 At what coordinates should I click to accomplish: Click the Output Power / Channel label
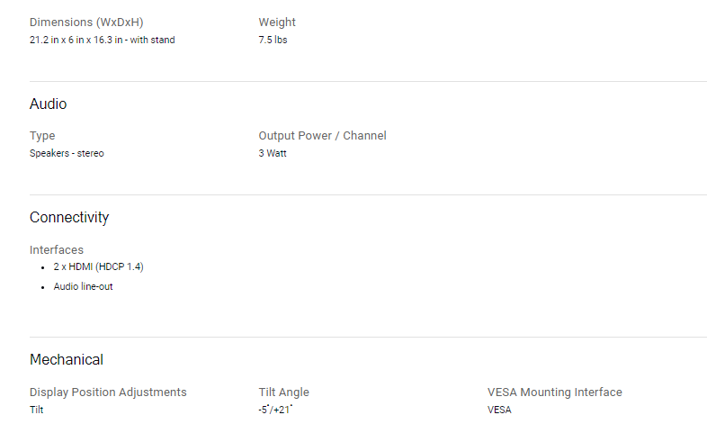322,136
